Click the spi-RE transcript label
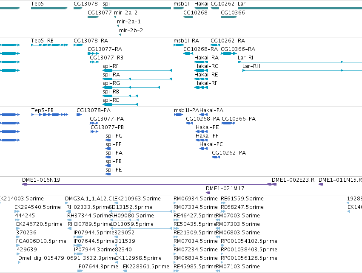This screenshot has height=273, width=362. click(x=111, y=100)
